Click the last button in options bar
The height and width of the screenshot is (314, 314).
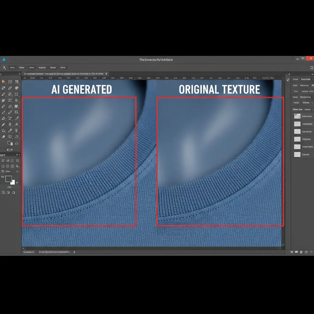(x=63, y=67)
